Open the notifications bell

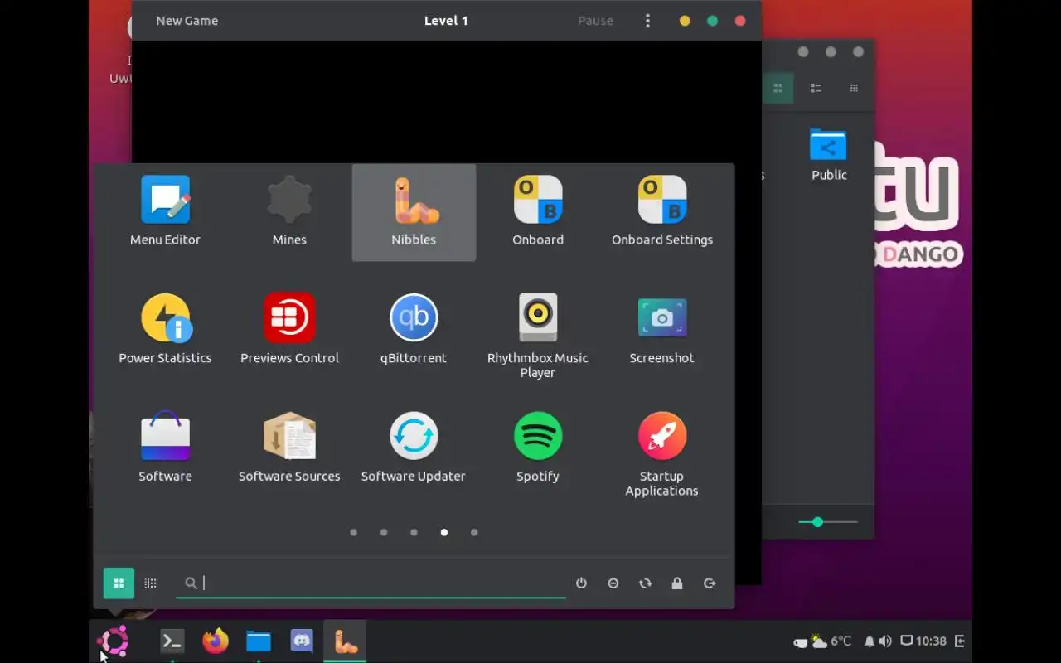tap(869, 641)
